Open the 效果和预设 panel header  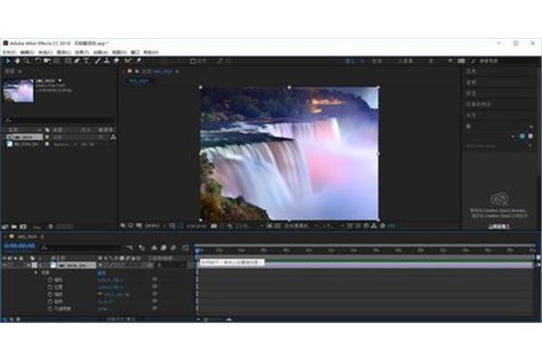(479, 104)
